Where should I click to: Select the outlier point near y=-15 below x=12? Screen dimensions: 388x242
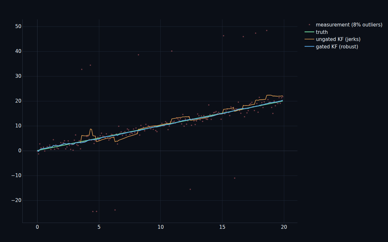pos(190,189)
